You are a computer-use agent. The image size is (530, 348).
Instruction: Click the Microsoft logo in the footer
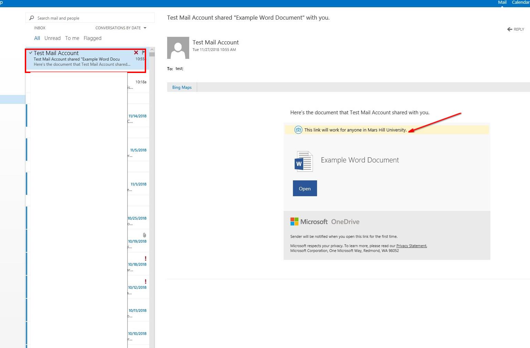click(x=294, y=222)
